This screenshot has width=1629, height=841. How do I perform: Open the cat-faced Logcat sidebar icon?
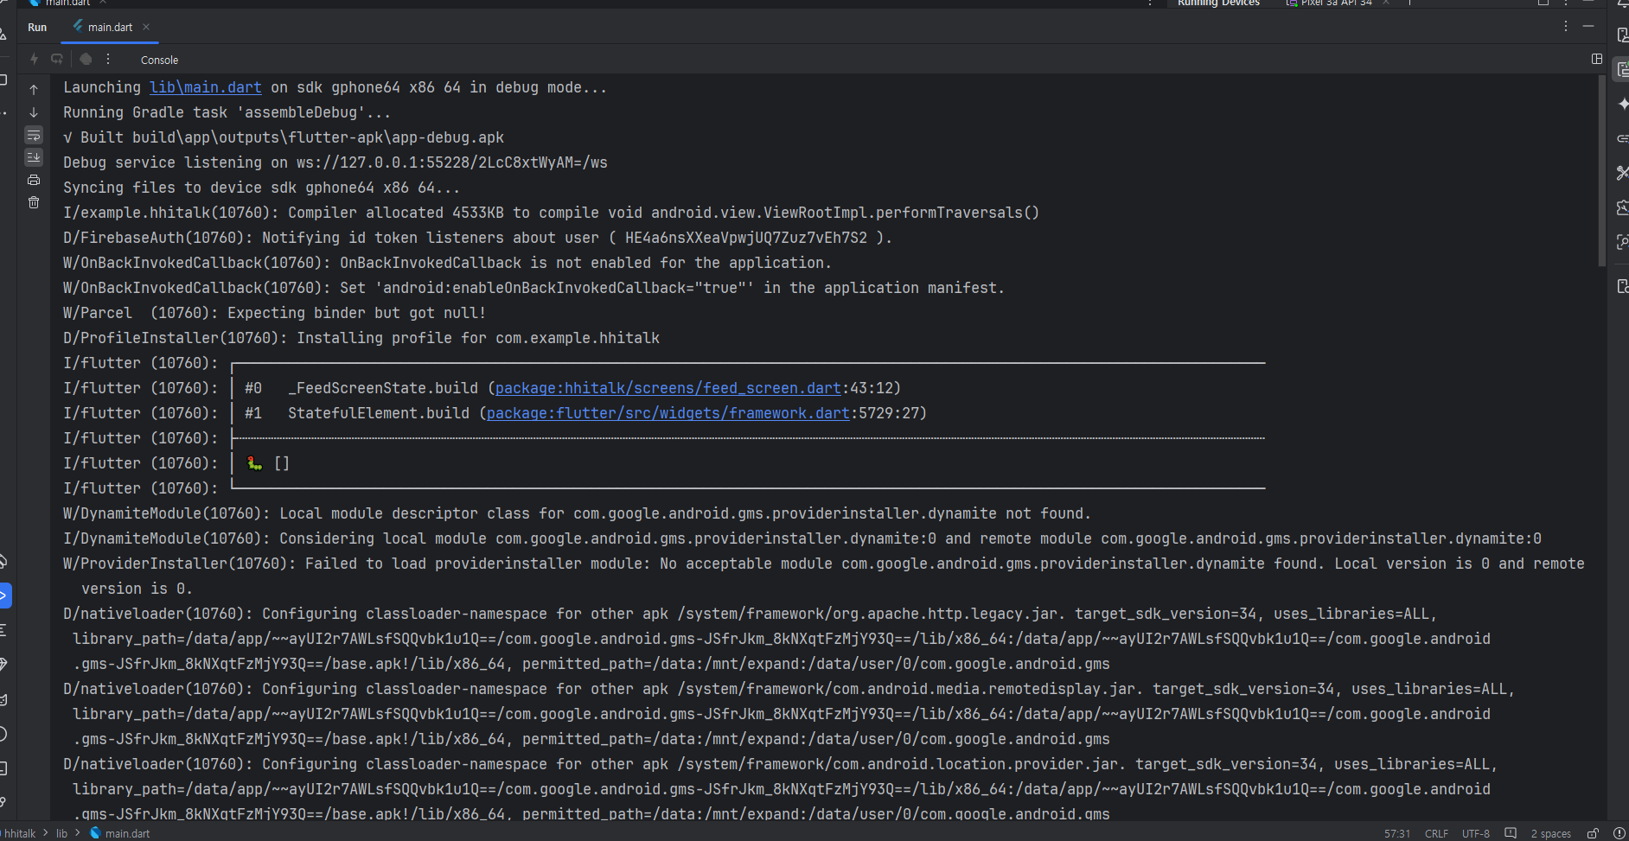[x=3, y=699]
